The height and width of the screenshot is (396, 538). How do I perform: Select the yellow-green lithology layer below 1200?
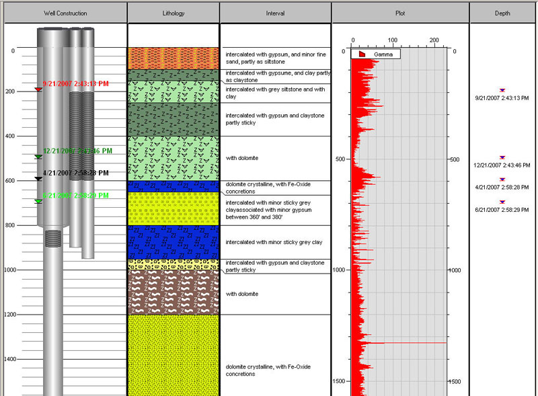(x=174, y=355)
